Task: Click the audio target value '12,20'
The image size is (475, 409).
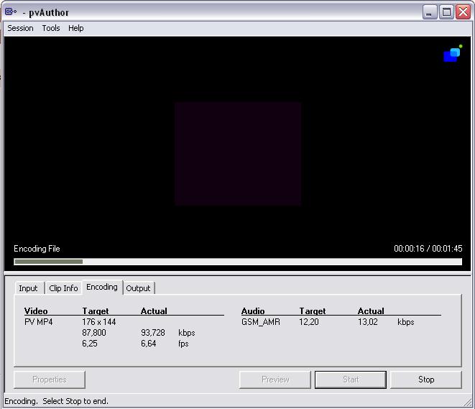Action: point(309,322)
